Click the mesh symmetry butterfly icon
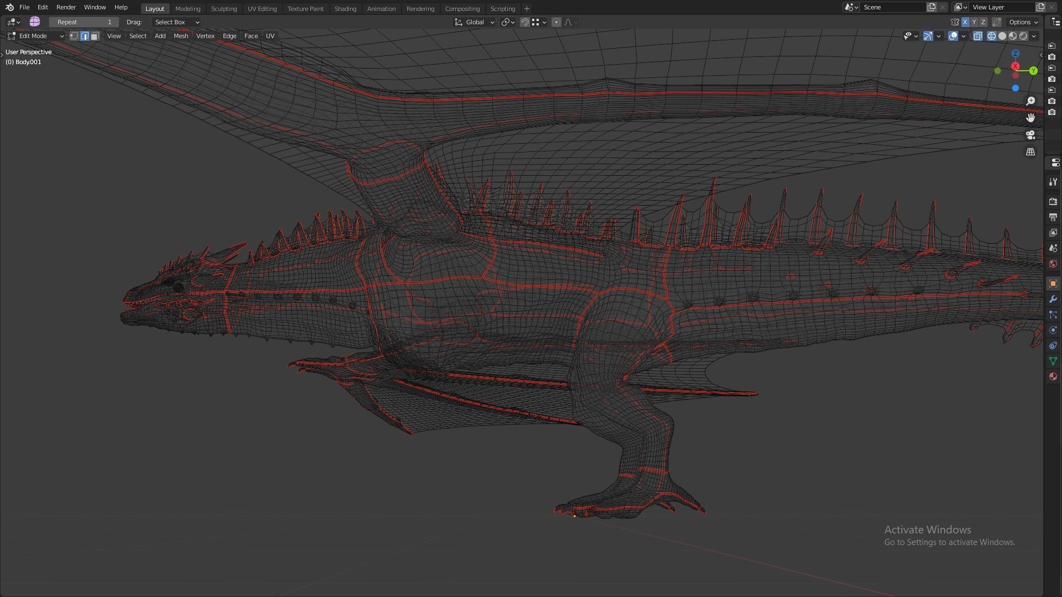The width and height of the screenshot is (1062, 597). tap(955, 22)
